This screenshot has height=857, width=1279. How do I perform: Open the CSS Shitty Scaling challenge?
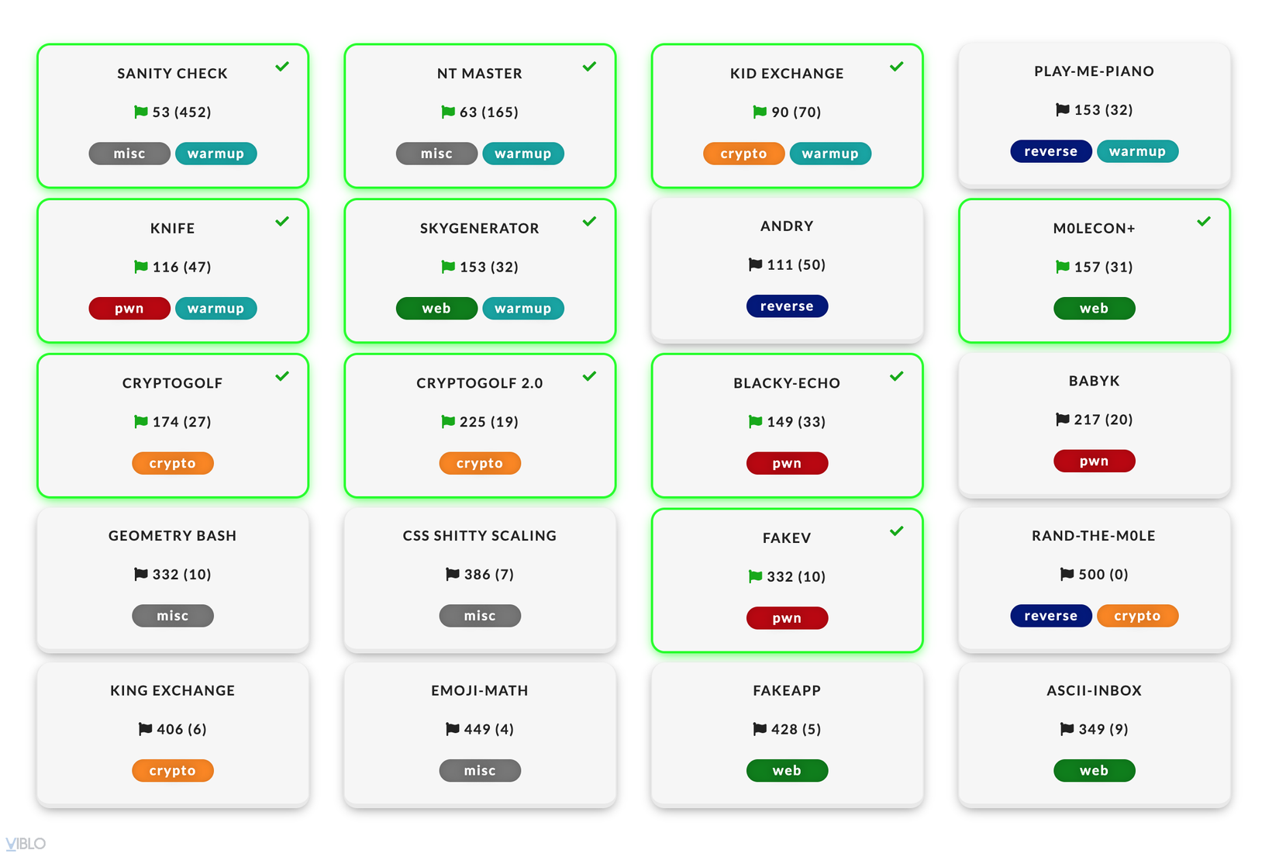click(x=479, y=536)
